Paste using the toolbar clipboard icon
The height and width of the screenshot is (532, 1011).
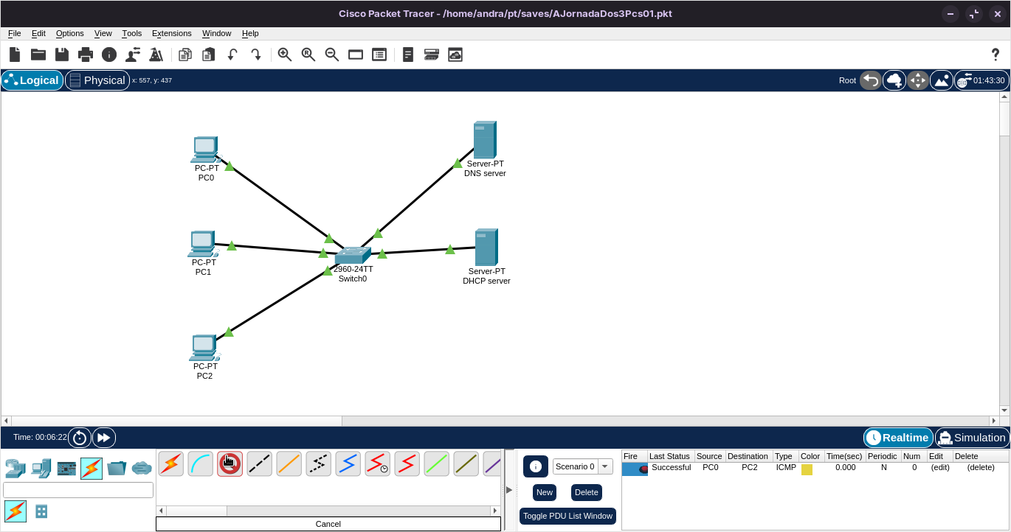pyautogui.click(x=209, y=55)
